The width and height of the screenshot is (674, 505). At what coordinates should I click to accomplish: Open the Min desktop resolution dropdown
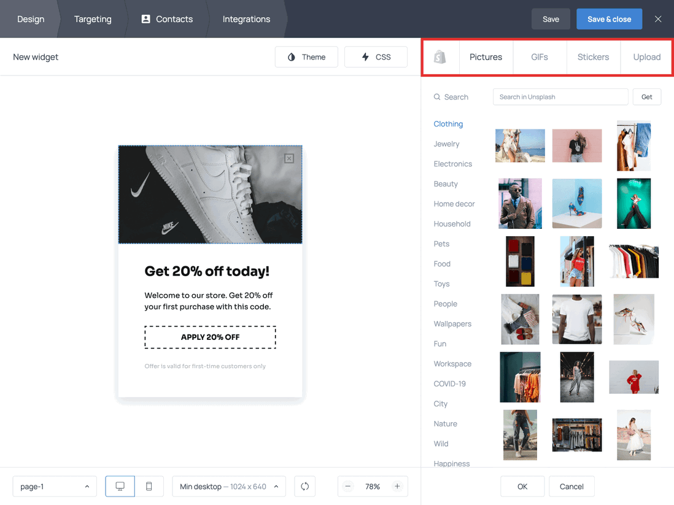click(x=228, y=486)
